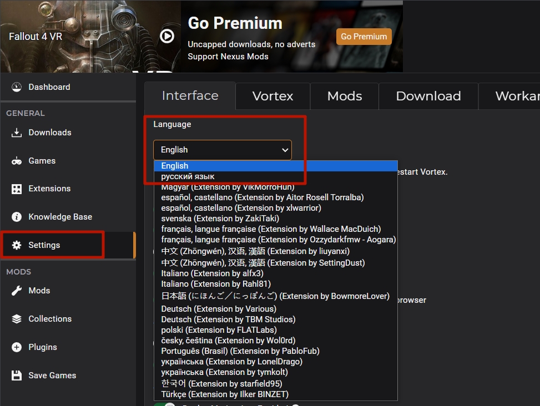Choose English in the language list
This screenshot has height=406, width=540.
point(275,166)
